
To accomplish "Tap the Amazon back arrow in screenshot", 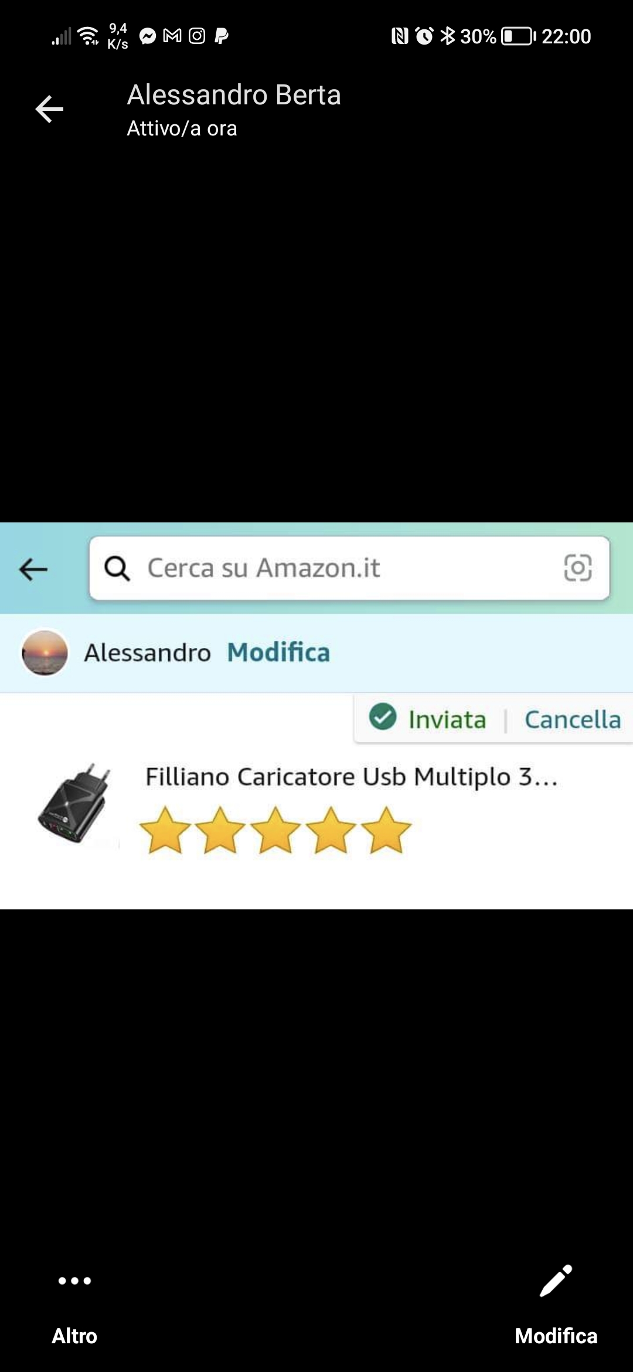I will tap(33, 569).
